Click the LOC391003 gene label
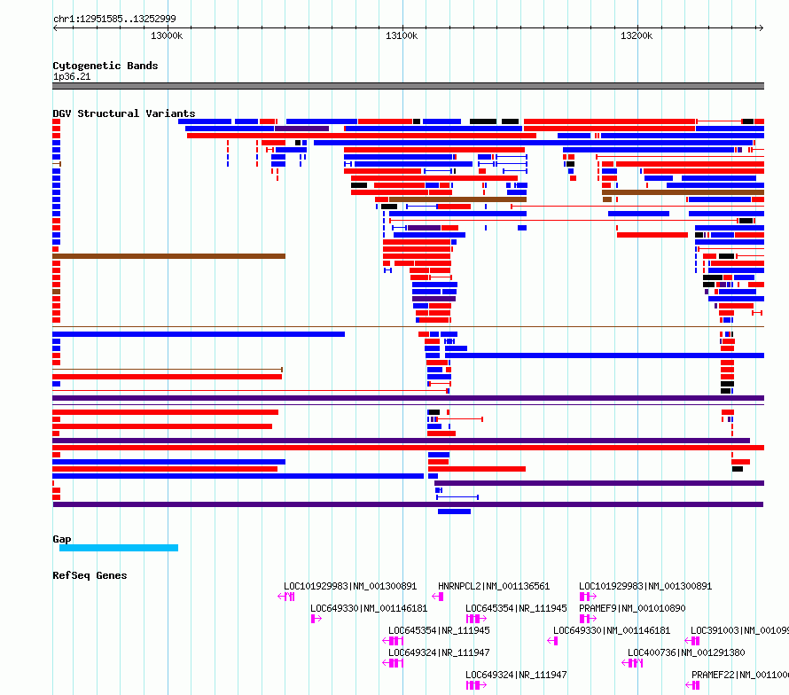 [739, 630]
